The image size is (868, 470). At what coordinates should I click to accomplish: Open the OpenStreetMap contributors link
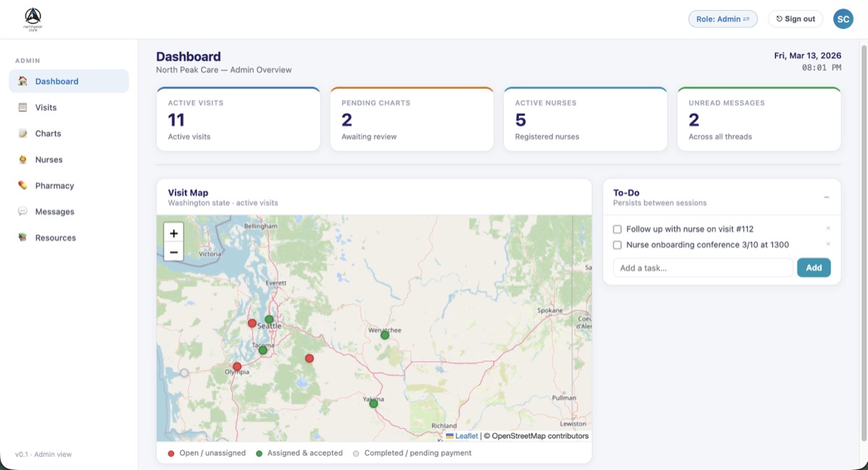539,435
